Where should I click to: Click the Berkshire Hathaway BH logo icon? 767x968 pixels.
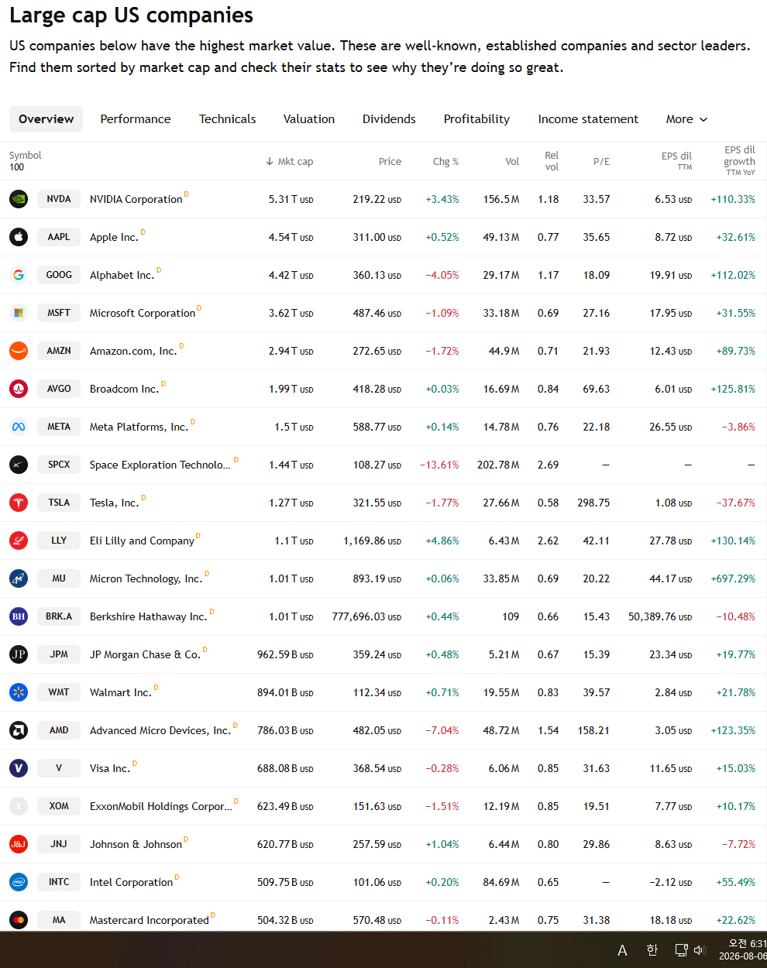coord(19,616)
